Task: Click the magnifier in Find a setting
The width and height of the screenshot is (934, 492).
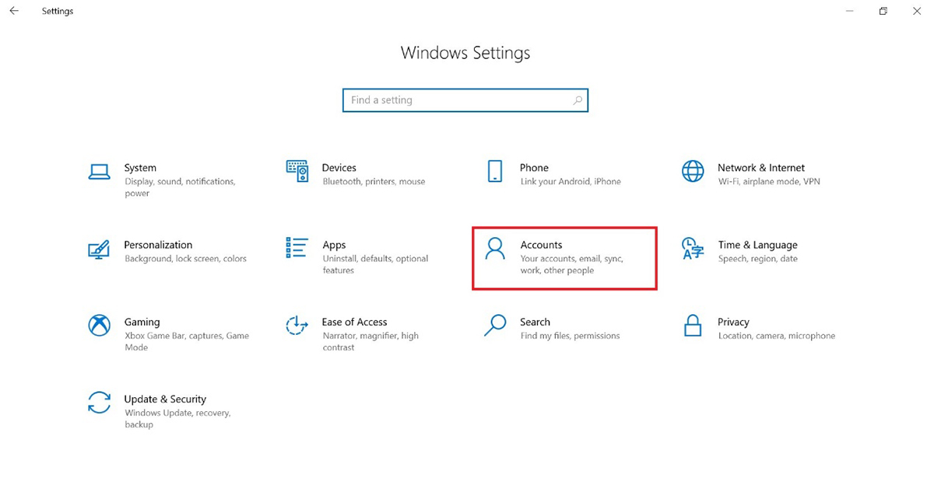Action: click(578, 100)
